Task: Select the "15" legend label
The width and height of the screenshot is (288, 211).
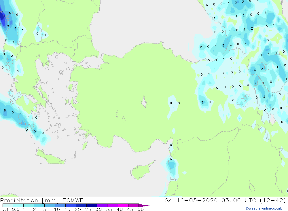Action: (x=67, y=209)
